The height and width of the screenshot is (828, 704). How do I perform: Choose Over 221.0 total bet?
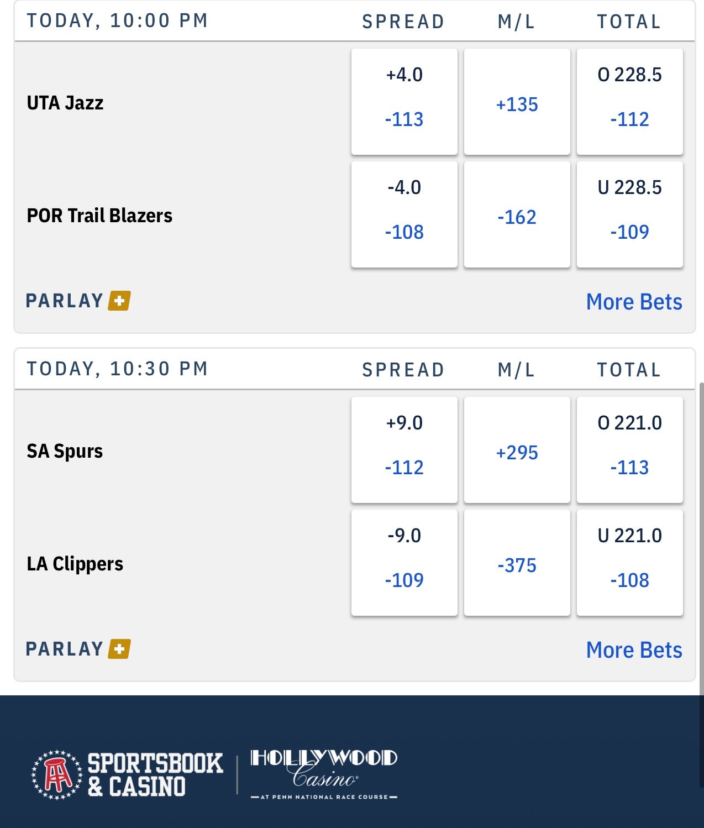630,450
